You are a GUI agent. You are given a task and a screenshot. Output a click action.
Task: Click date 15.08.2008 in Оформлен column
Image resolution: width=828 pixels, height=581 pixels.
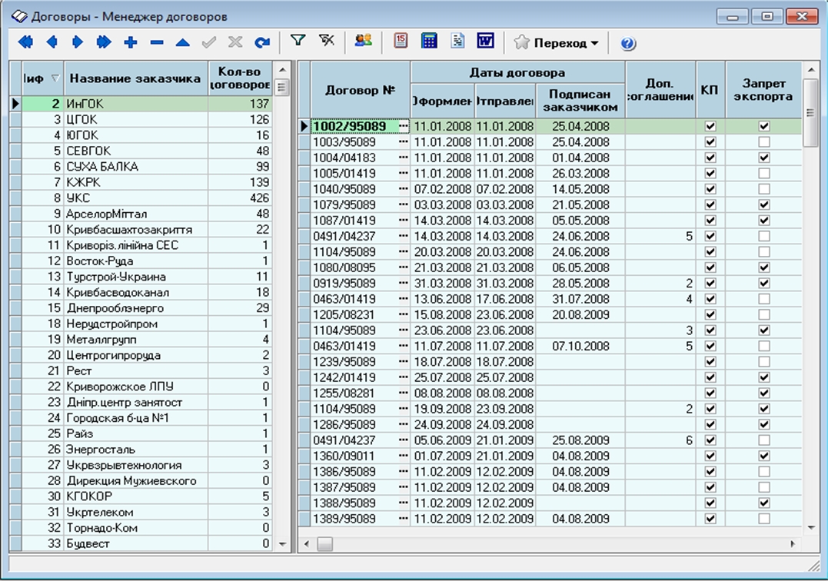pyautogui.click(x=443, y=314)
